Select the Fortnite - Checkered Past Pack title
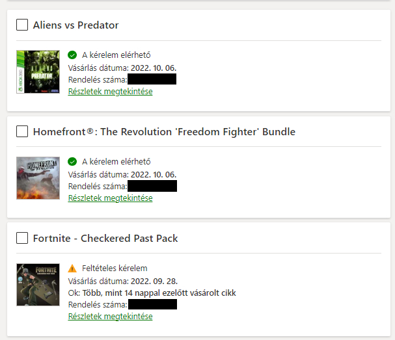 105,239
